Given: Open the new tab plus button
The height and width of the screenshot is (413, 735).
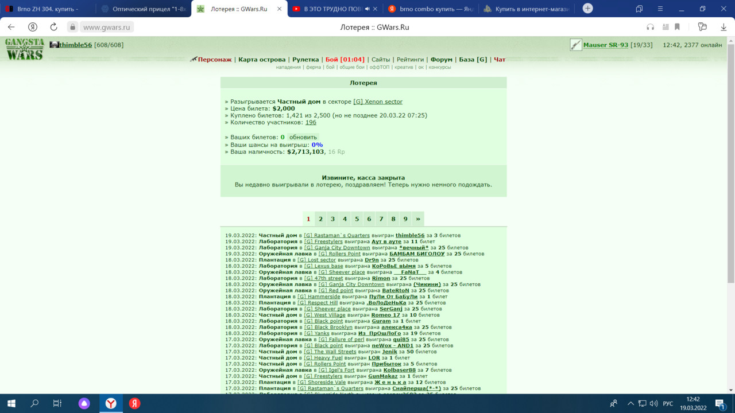Looking at the screenshot, I should [x=587, y=8].
